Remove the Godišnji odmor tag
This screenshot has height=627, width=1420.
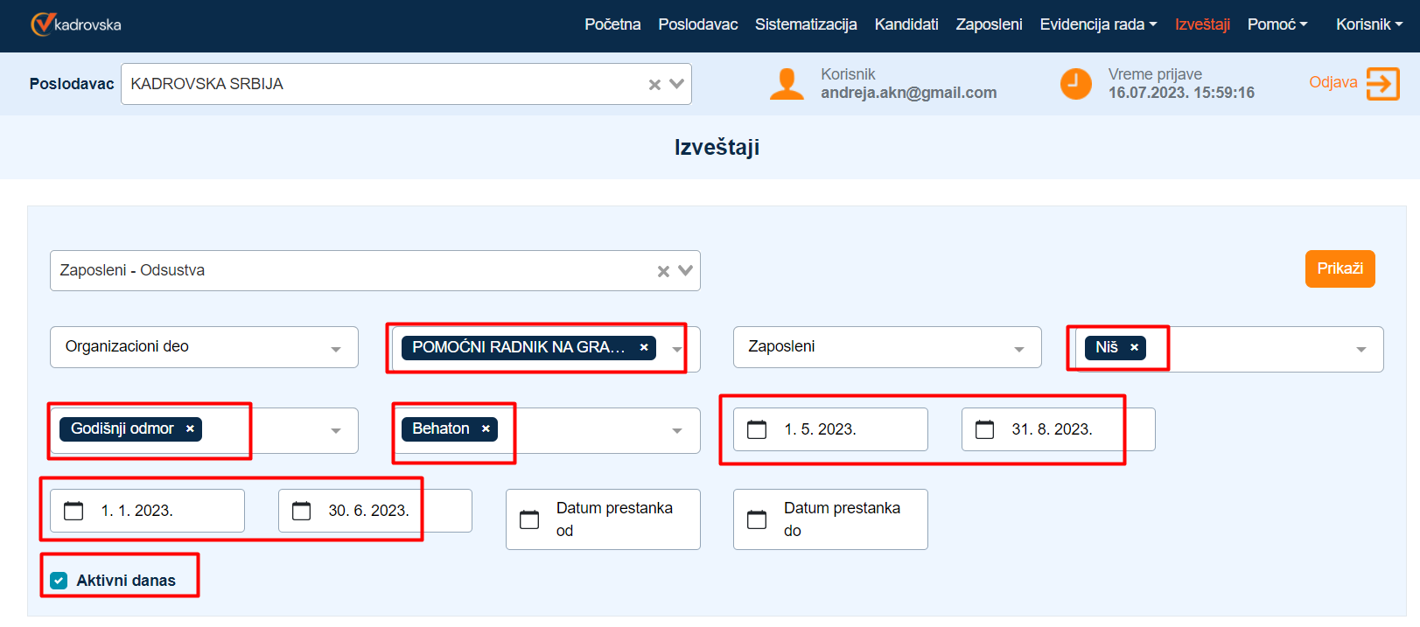[190, 428]
